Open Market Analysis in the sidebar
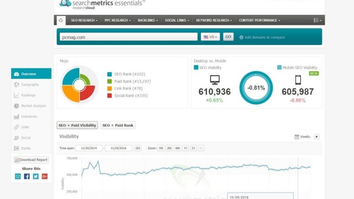Image resolution: width=354 pixels, height=199 pixels. pyautogui.click(x=31, y=106)
